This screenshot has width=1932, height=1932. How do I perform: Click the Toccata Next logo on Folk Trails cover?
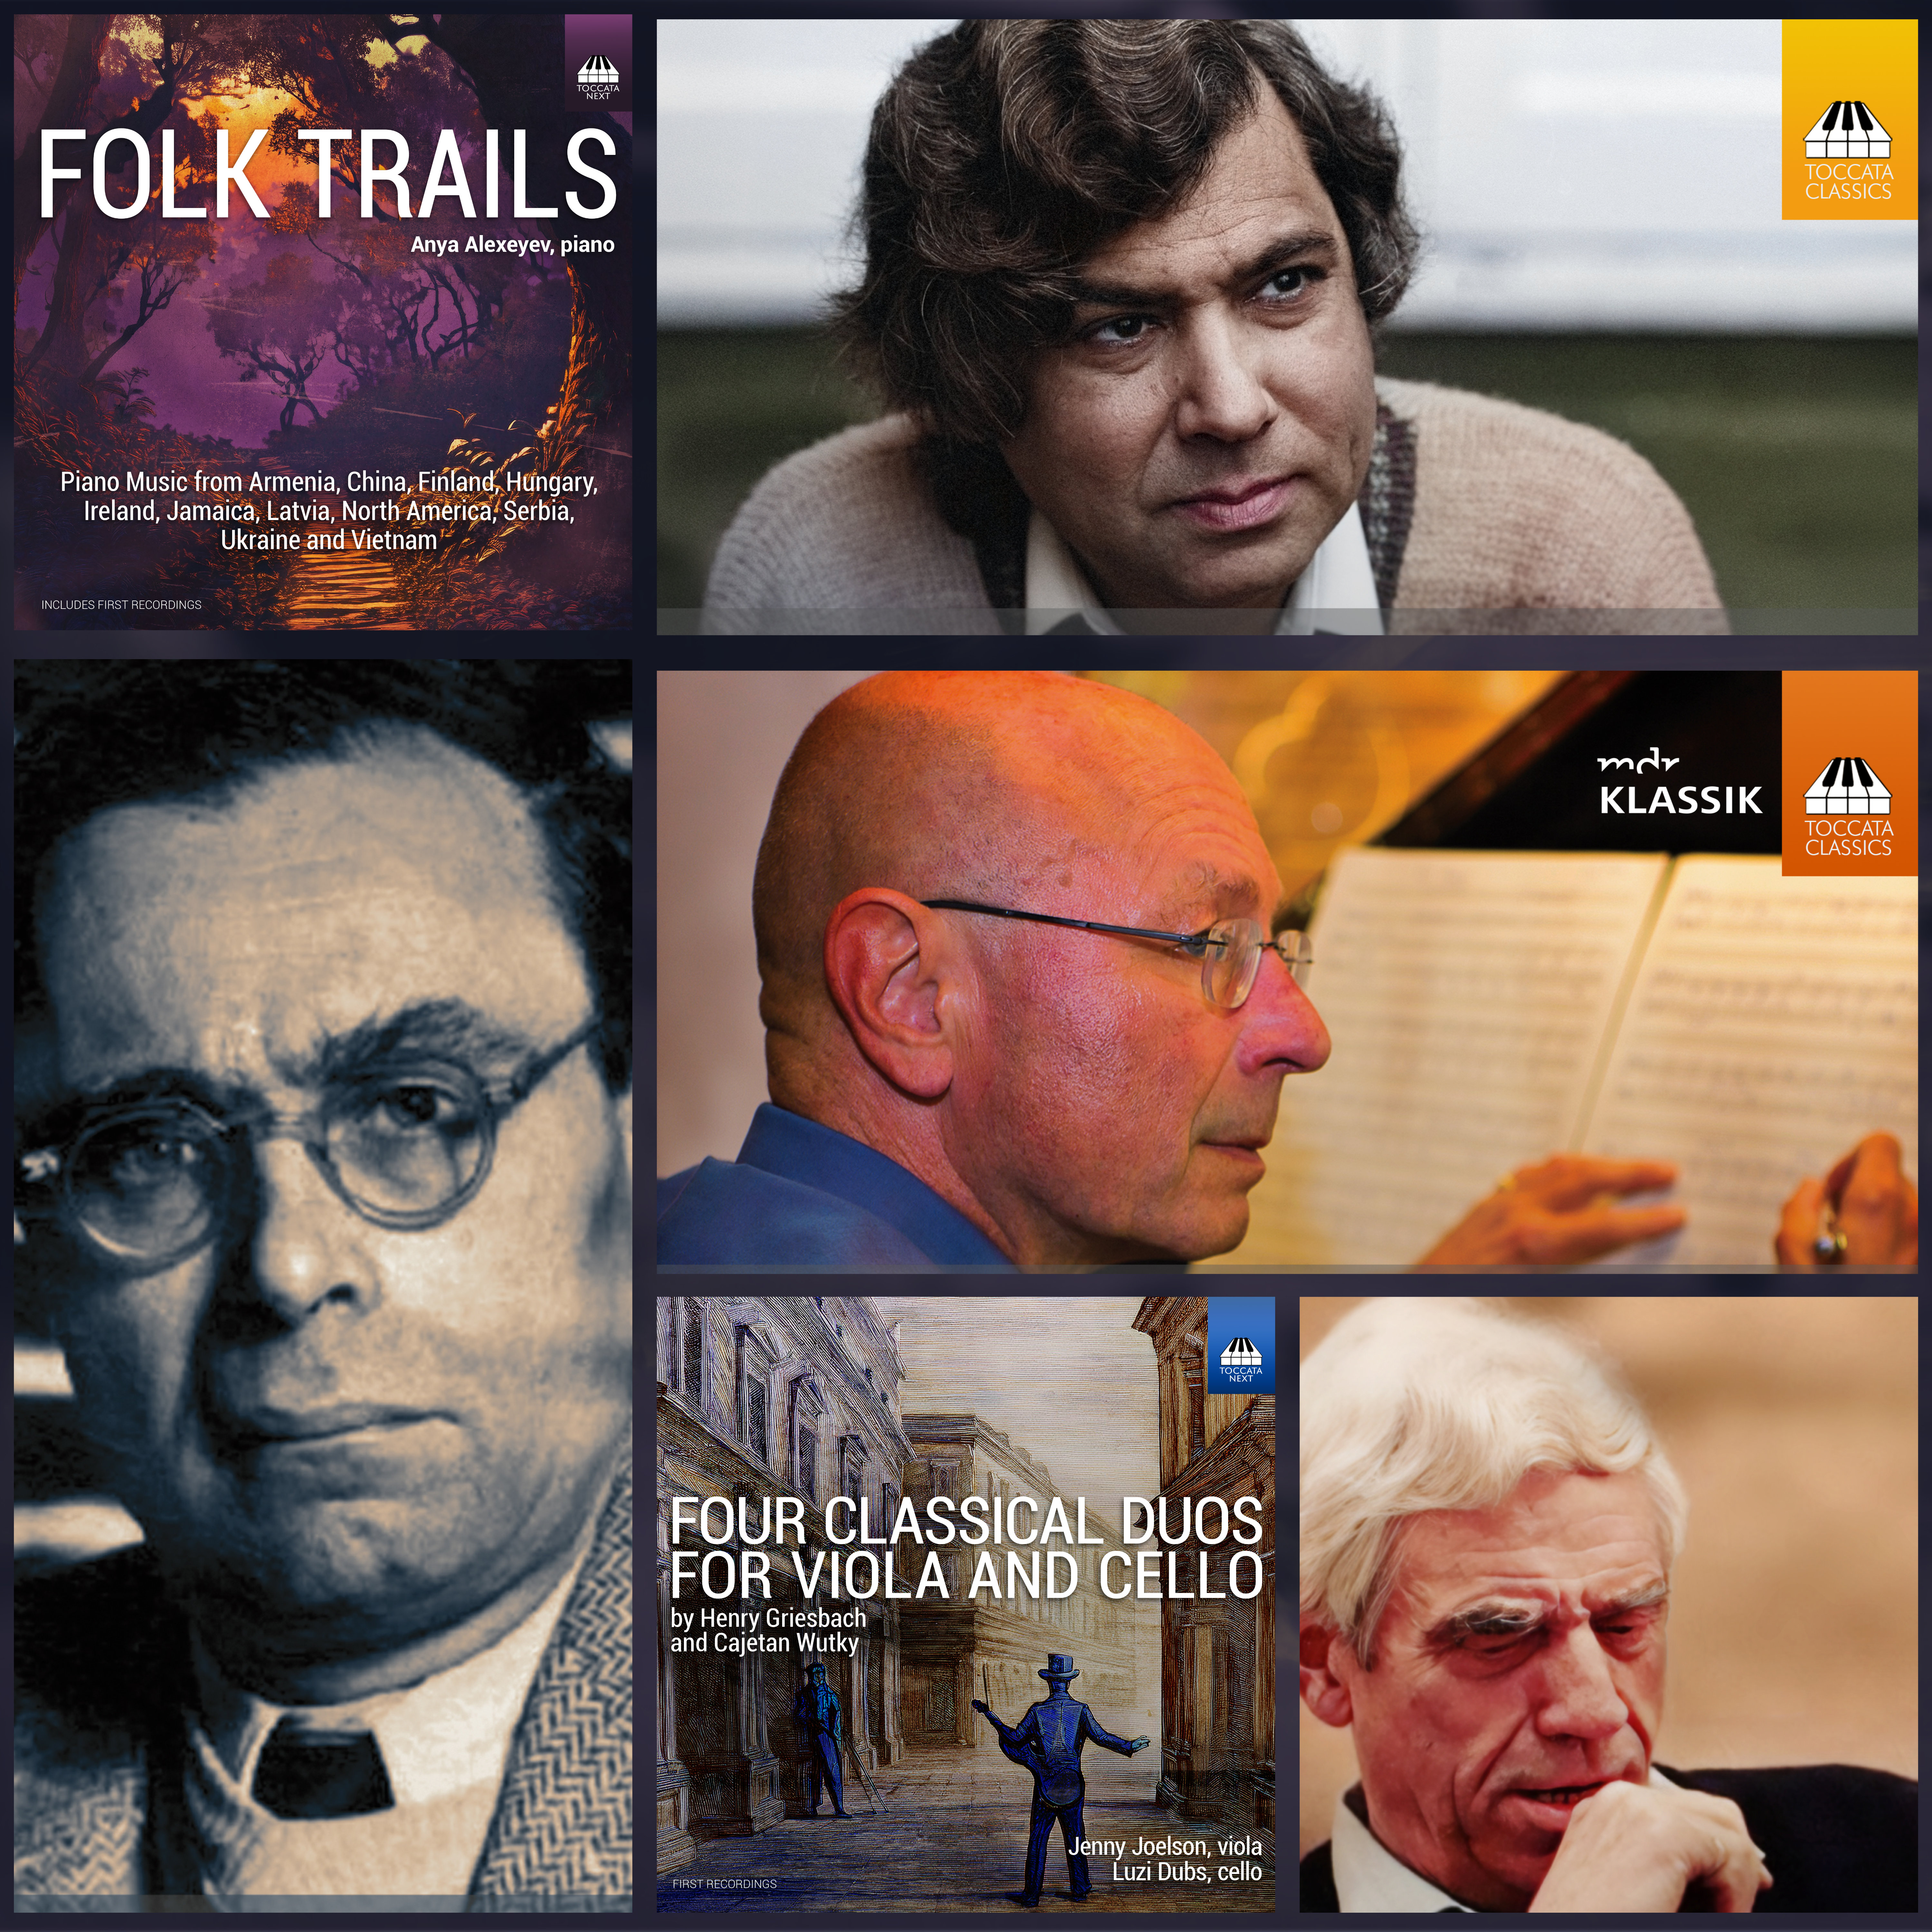[x=598, y=62]
